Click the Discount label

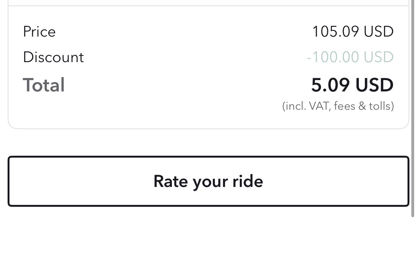[x=53, y=57]
